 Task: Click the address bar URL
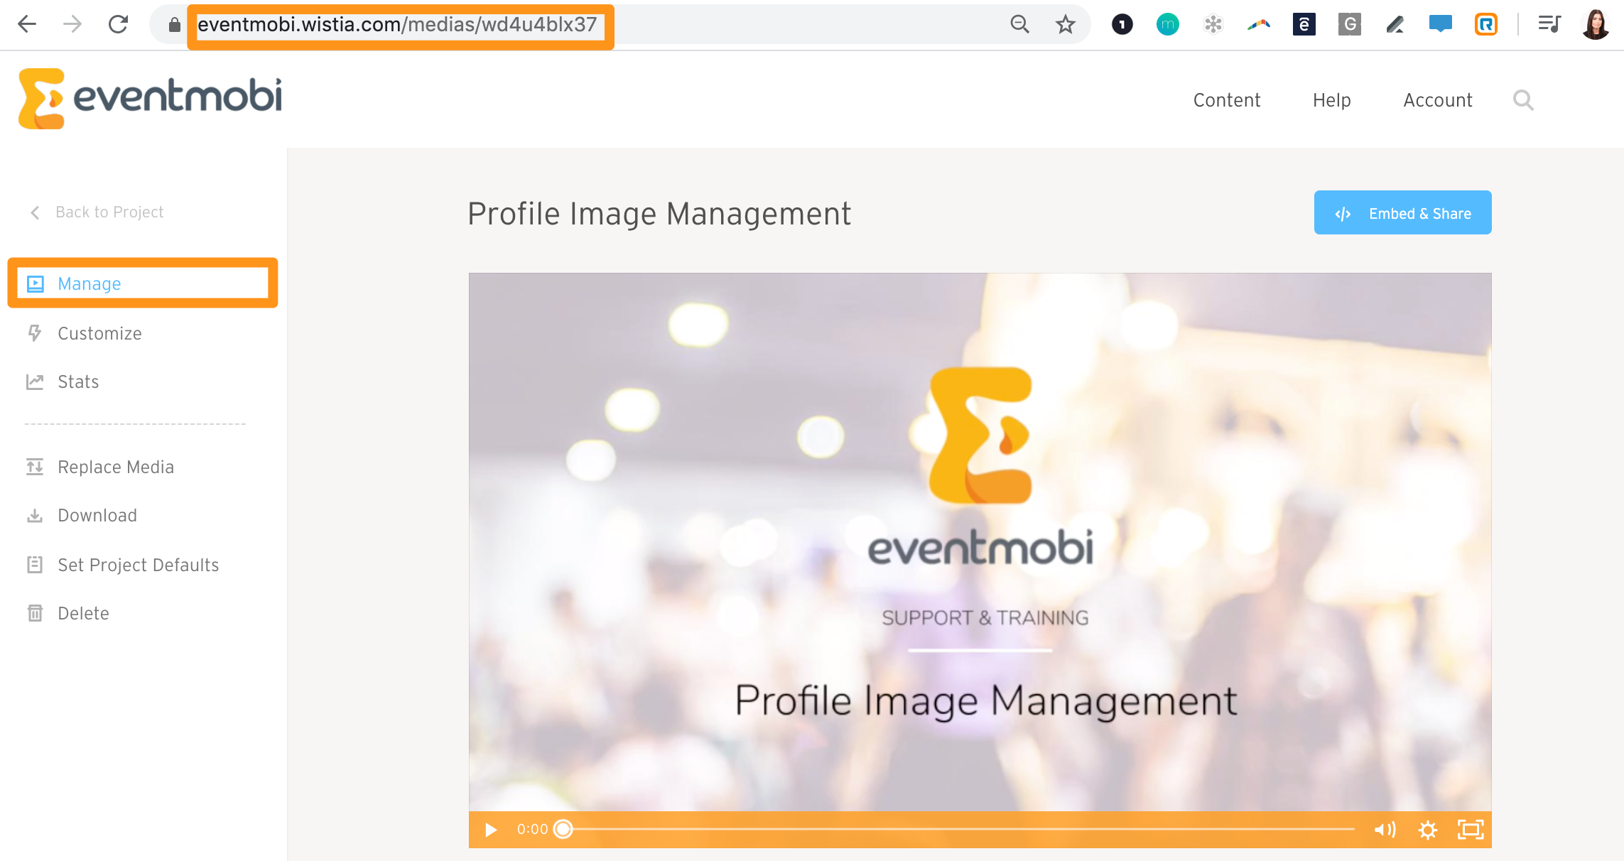point(397,25)
